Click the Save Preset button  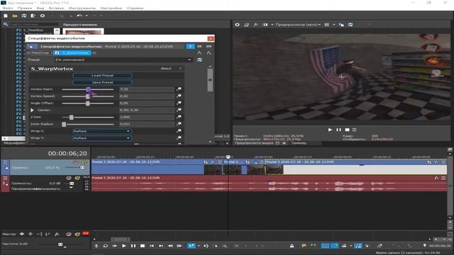[102, 82]
